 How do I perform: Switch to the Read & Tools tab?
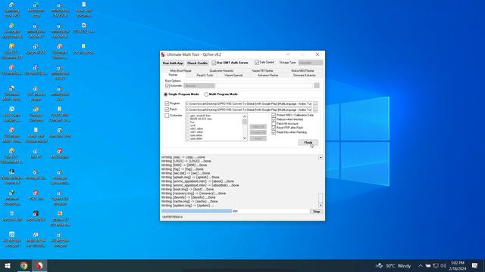point(205,76)
